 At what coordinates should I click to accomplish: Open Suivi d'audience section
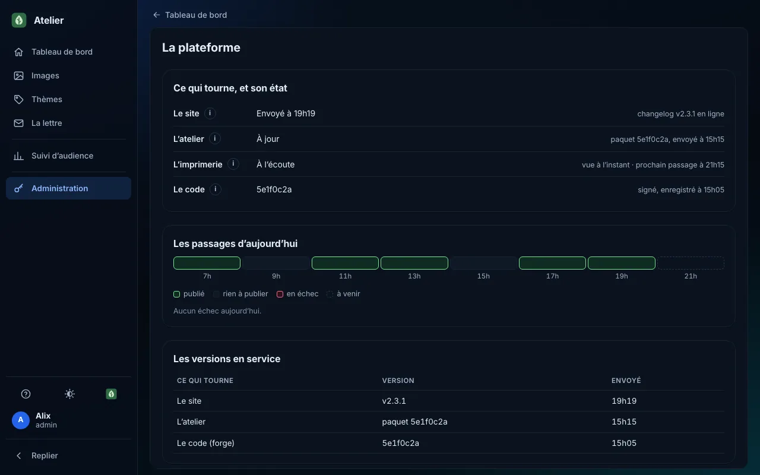[x=68, y=156]
